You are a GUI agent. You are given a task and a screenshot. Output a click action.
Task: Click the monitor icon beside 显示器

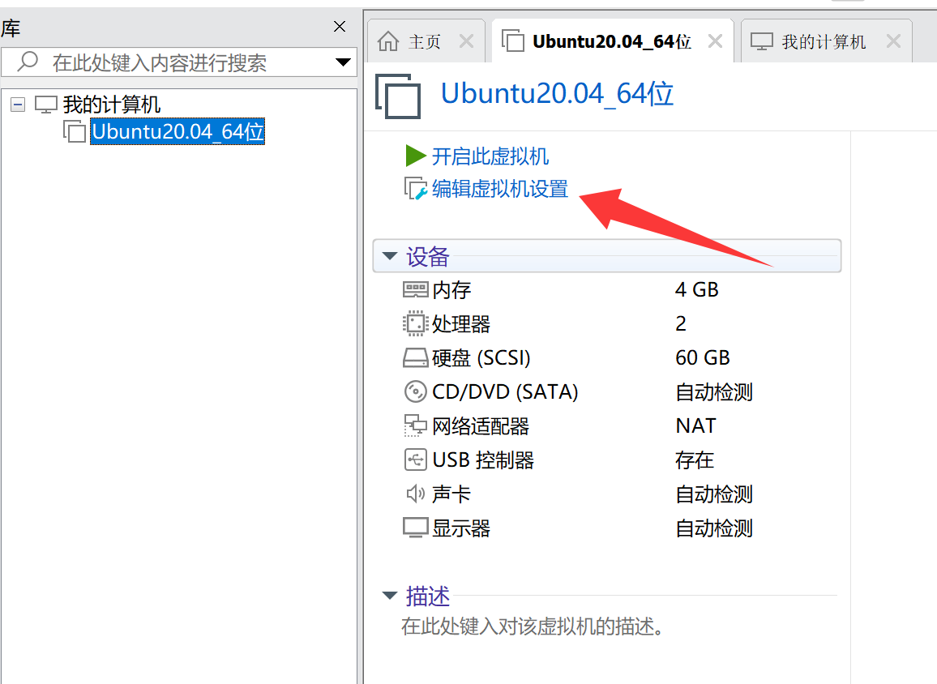[415, 528]
